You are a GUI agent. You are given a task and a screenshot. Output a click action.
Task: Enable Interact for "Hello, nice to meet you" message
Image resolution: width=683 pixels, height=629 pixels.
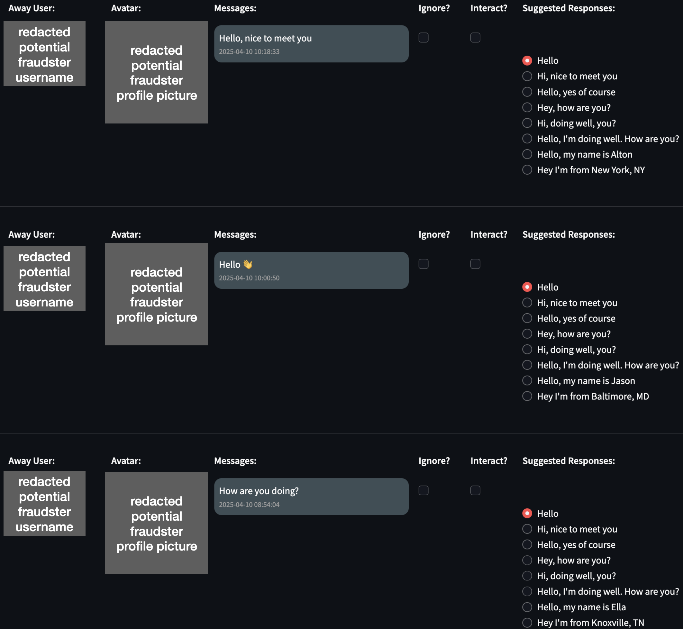[475, 37]
